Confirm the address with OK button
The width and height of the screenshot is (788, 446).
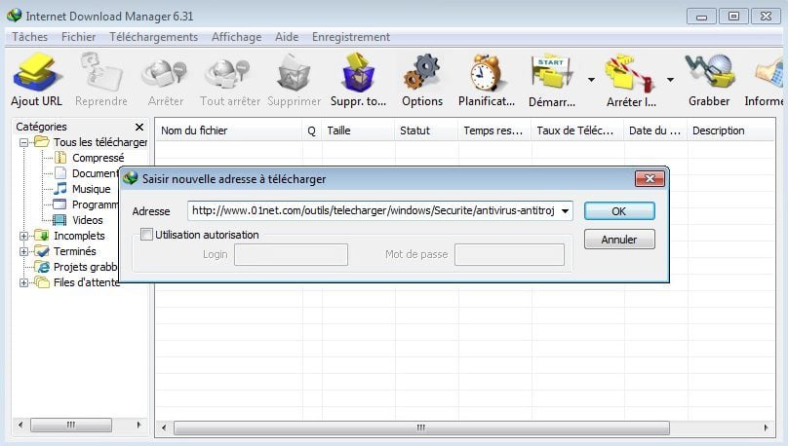(x=619, y=211)
